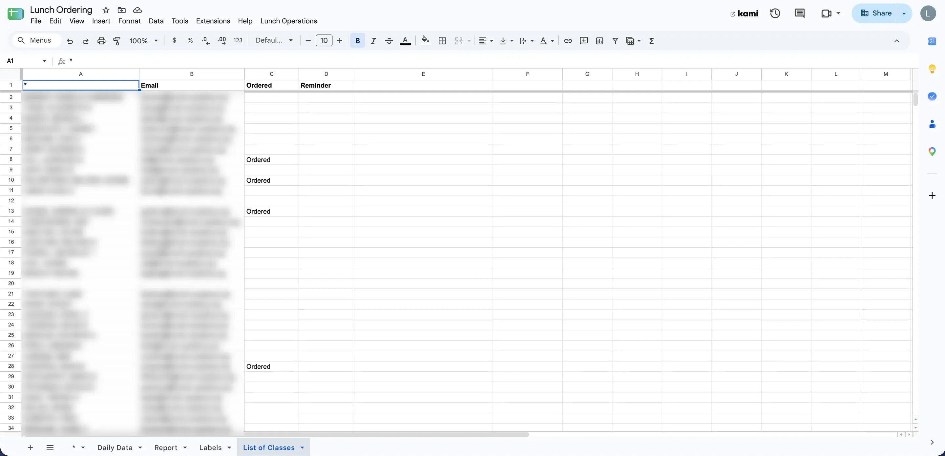Click the font size input field

point(324,41)
